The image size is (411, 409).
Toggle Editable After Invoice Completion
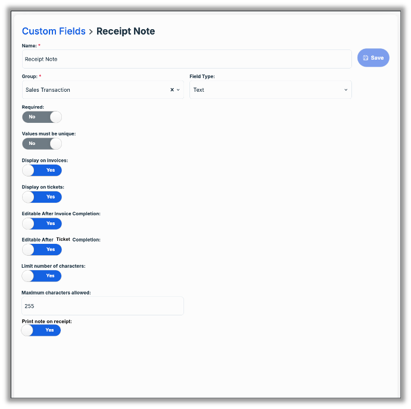click(x=42, y=224)
